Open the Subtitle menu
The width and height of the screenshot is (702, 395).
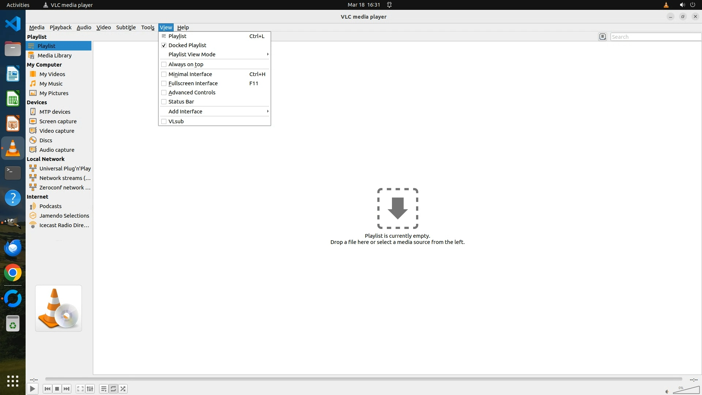pos(126,27)
